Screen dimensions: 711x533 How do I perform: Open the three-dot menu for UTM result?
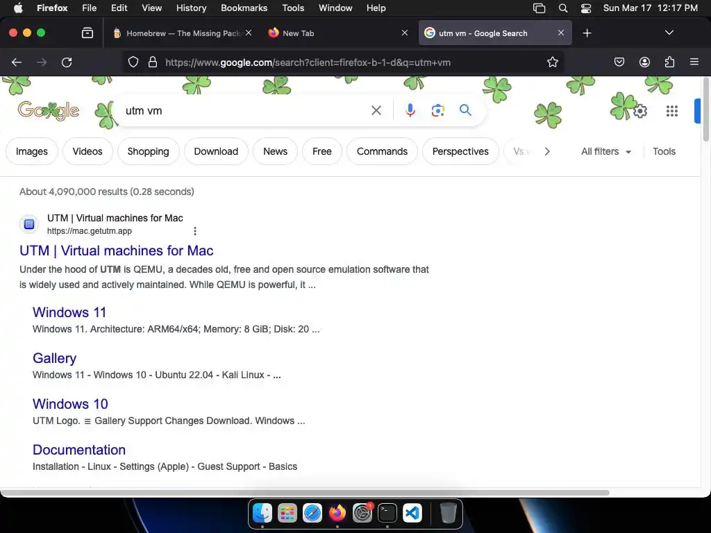coord(195,231)
